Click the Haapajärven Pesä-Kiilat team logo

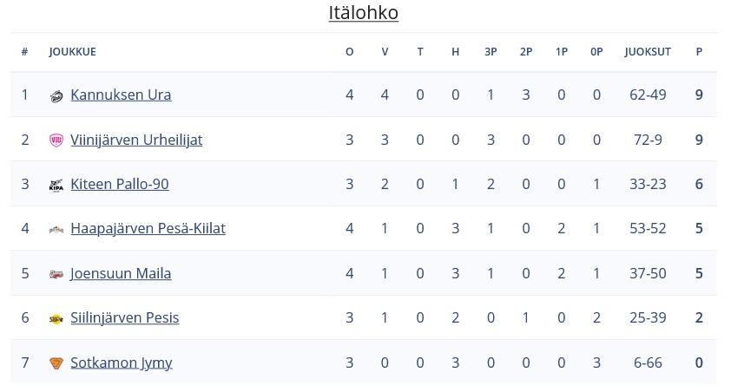point(56,230)
